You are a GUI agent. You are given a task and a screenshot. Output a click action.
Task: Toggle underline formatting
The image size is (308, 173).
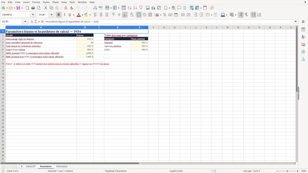point(70,15)
